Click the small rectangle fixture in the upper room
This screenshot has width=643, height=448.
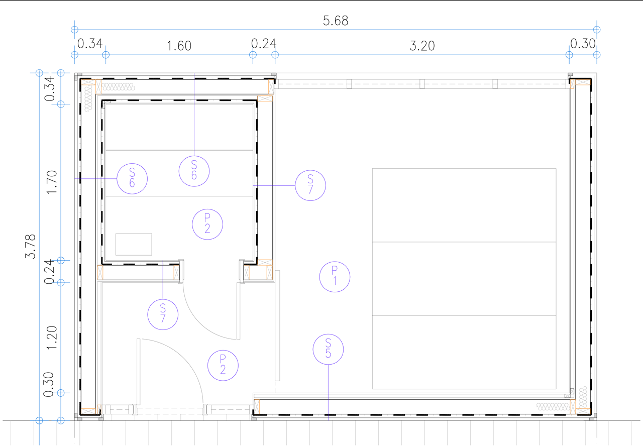(134, 244)
